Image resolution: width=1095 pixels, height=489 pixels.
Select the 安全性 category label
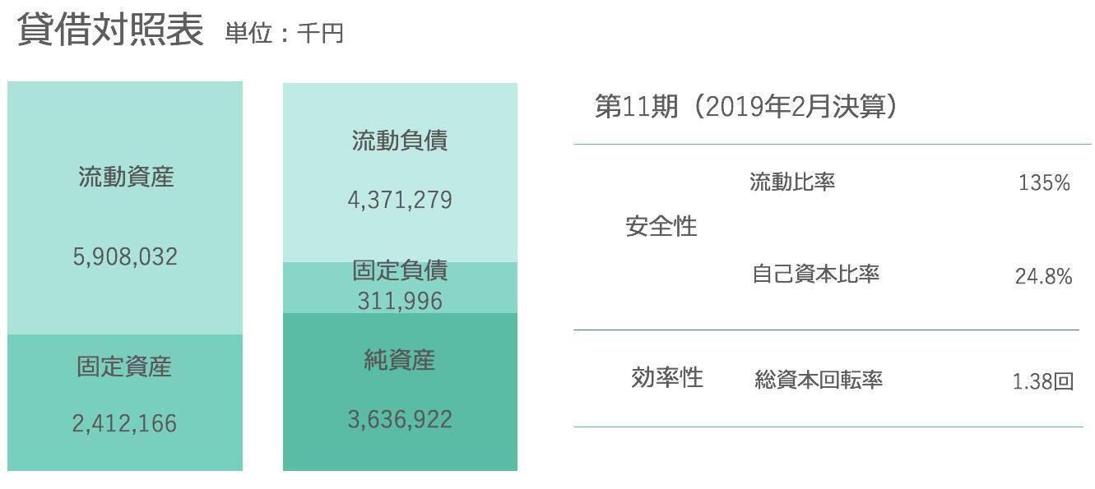point(661,227)
